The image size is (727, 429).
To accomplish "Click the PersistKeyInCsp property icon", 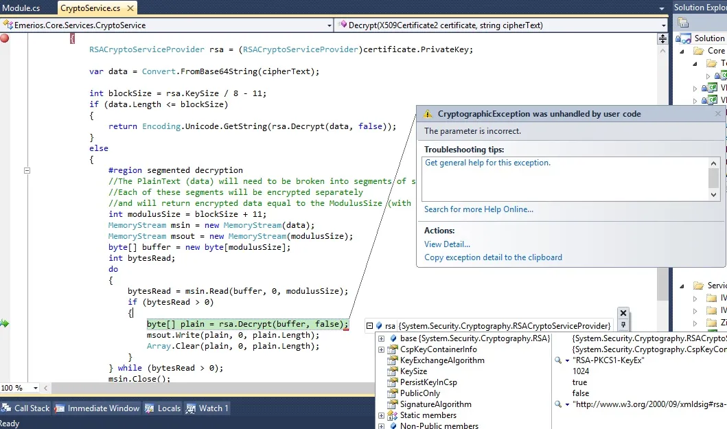I will pyautogui.click(x=393, y=382).
